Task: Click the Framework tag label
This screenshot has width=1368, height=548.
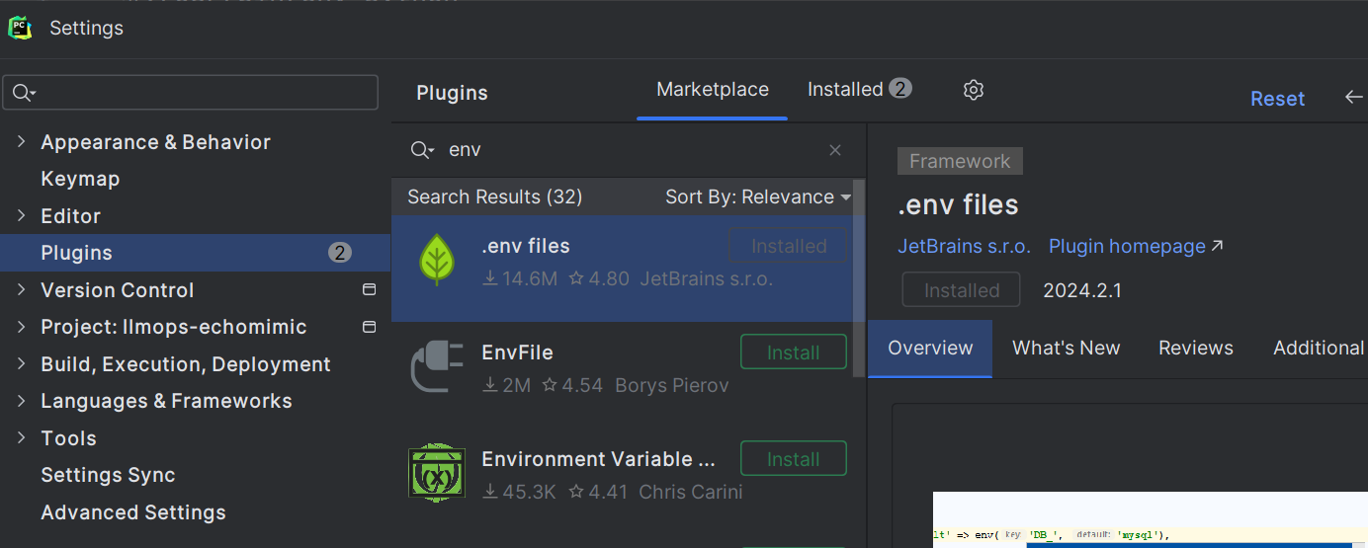Action: pos(960,161)
